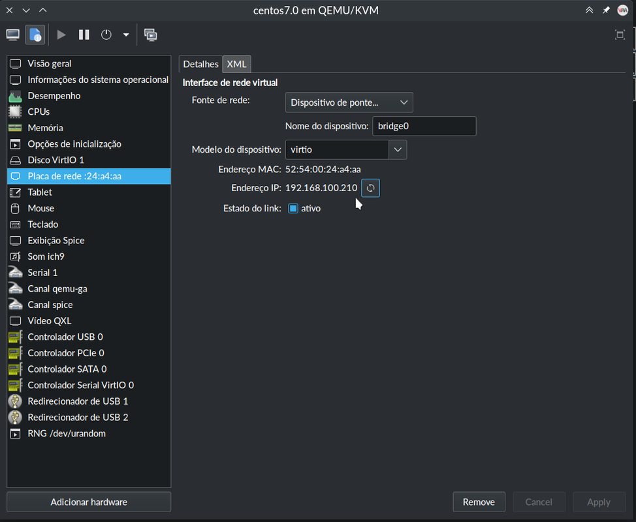Viewport: 636px width, 522px height.
Task: Click Adicionar hardware button
Action: point(89,502)
